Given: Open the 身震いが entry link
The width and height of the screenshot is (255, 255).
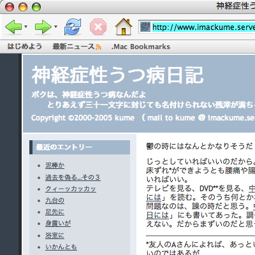Looking at the screenshot, I should 58,223.
